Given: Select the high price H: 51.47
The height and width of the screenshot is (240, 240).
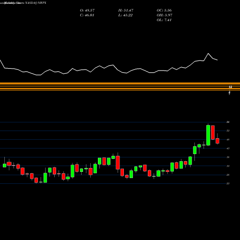Looking at the screenshot, I should tap(126, 11).
